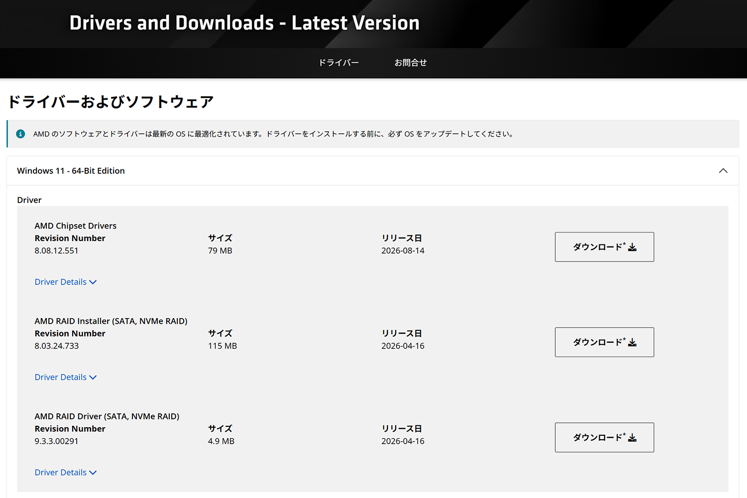
Task: Select the release date 2026-08-14
Action: coord(403,250)
